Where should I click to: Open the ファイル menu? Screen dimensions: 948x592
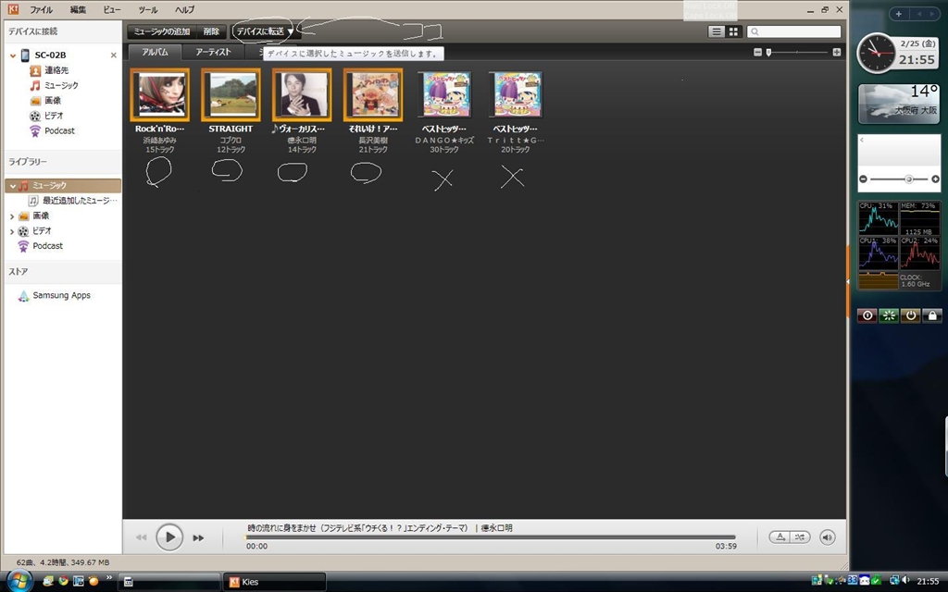pyautogui.click(x=41, y=9)
